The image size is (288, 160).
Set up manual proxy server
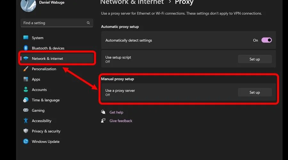point(255,92)
